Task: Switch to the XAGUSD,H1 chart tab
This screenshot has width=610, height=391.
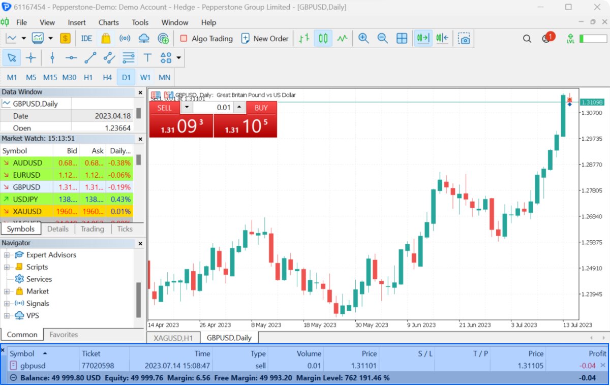Action: [174, 338]
